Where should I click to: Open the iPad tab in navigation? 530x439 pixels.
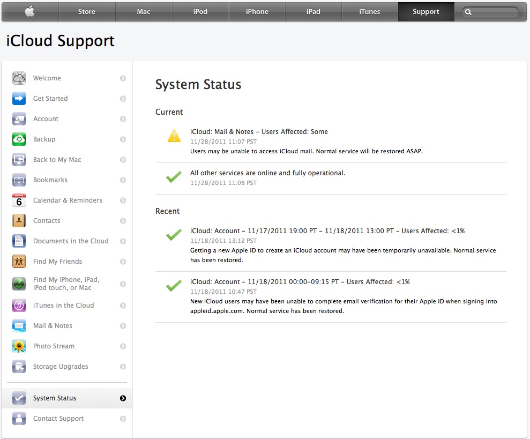(313, 11)
